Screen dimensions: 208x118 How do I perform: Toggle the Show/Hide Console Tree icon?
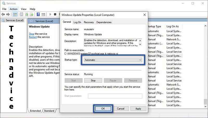[15, 14]
